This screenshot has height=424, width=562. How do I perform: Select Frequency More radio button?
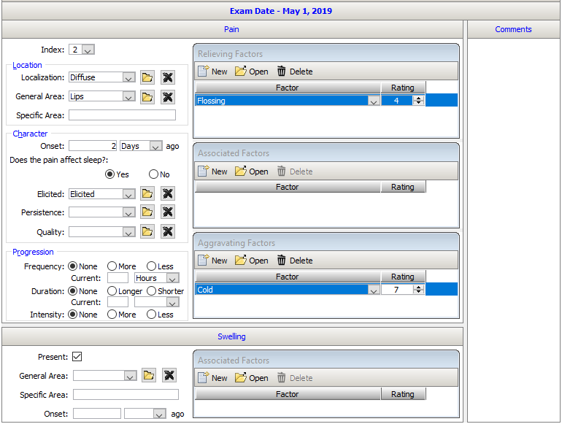pyautogui.click(x=112, y=266)
